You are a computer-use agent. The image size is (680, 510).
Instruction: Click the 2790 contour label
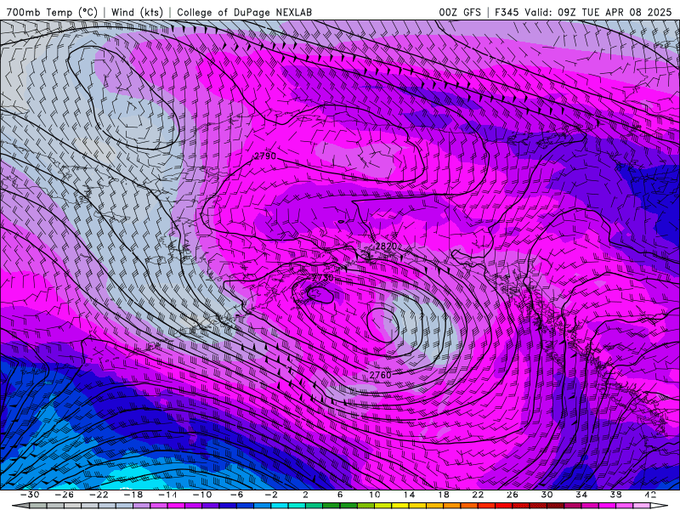(x=265, y=156)
